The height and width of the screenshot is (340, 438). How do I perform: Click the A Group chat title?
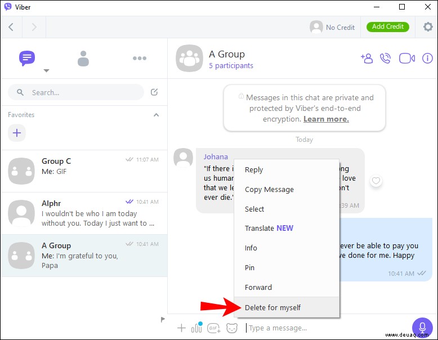[x=227, y=54]
